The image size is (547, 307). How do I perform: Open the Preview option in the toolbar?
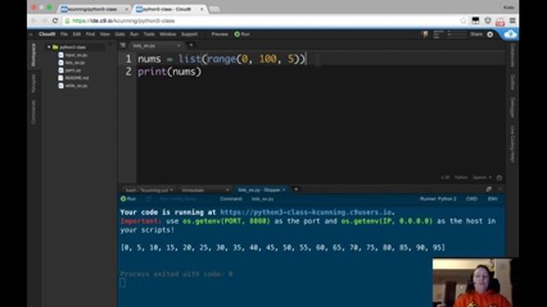tap(220, 34)
